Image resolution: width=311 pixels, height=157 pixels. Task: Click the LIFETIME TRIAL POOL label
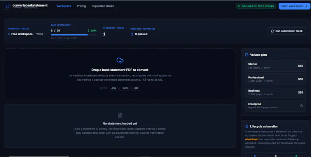(x=65, y=38)
